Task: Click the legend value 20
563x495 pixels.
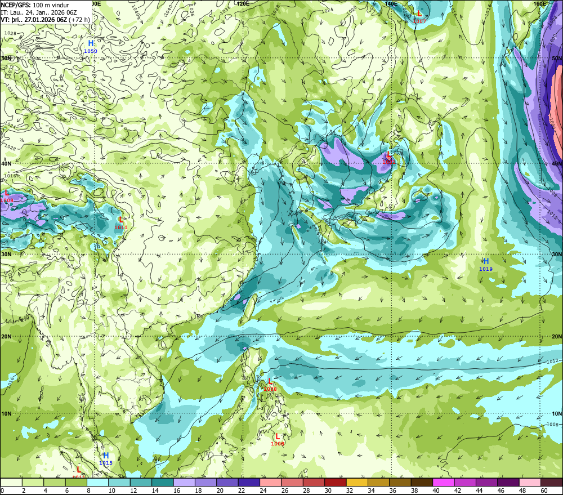Action: [220, 490]
